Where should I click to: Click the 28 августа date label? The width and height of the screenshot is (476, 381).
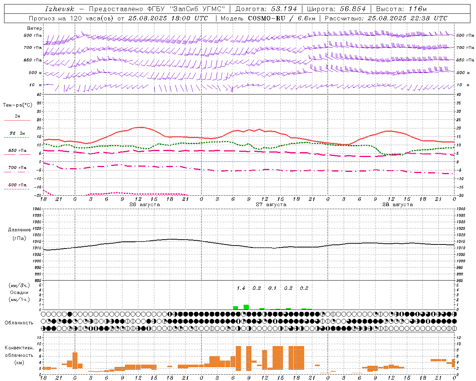pyautogui.click(x=398, y=205)
